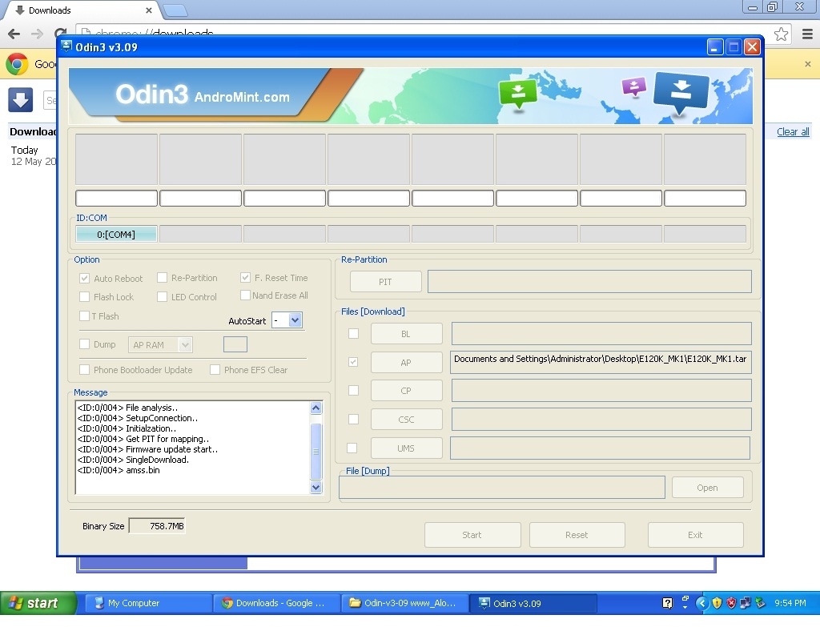The width and height of the screenshot is (820, 627).
Task: Click the Open button for File Dump
Action: click(x=707, y=488)
